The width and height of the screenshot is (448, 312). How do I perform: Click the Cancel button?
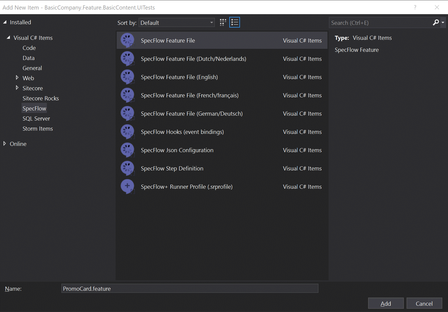(x=424, y=304)
